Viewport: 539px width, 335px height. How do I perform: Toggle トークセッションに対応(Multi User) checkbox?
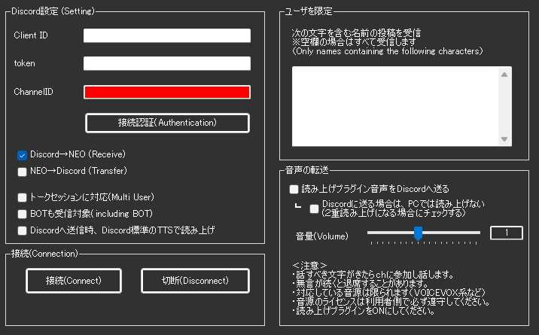(x=22, y=197)
